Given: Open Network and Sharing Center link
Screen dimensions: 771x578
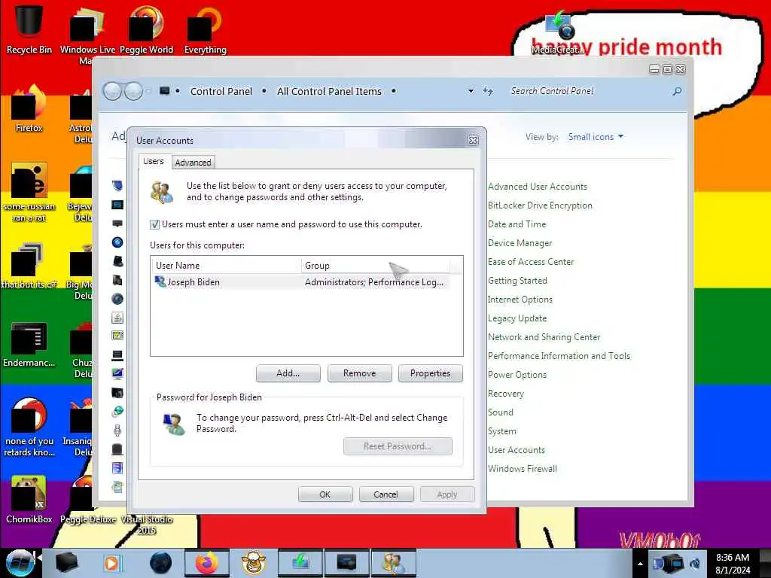Looking at the screenshot, I should pos(544,336).
